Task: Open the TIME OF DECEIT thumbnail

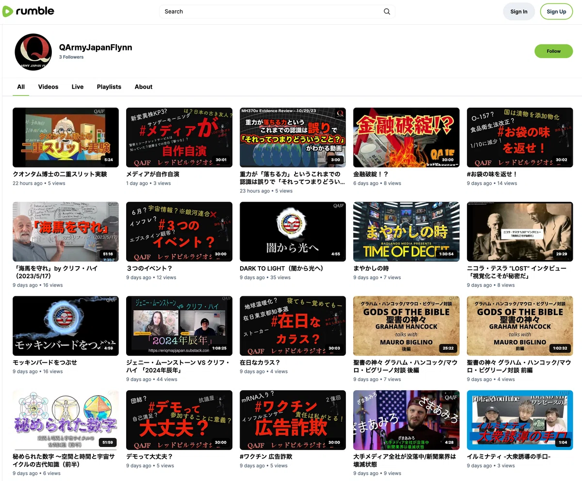Action: tap(406, 232)
